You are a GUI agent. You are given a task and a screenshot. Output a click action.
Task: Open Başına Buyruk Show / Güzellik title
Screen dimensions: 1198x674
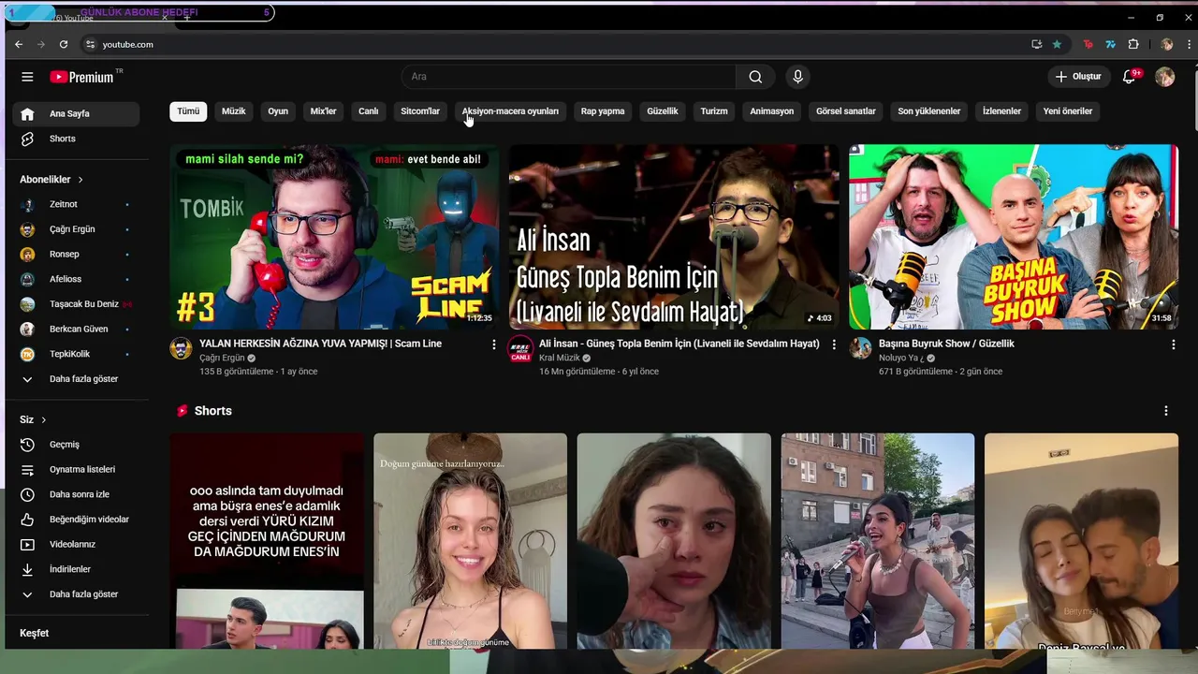pos(946,344)
